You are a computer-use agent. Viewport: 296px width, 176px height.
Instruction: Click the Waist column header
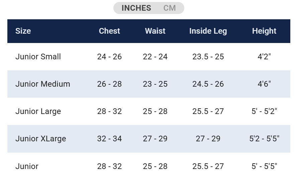click(x=155, y=31)
